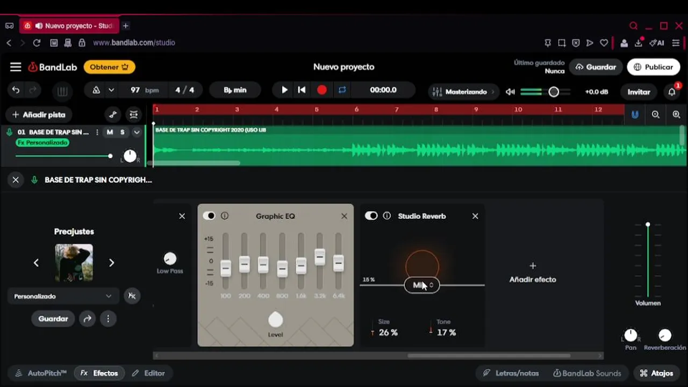The height and width of the screenshot is (387, 688).
Task: Click the Obtener membership button
Action: [x=109, y=67]
